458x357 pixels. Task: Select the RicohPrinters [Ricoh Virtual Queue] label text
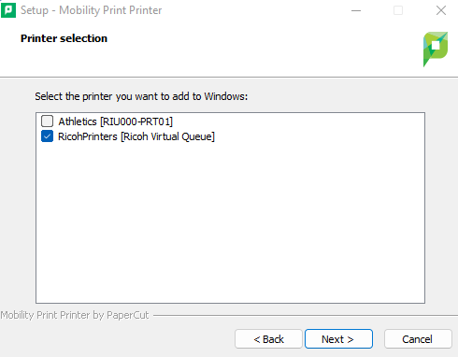pos(136,136)
